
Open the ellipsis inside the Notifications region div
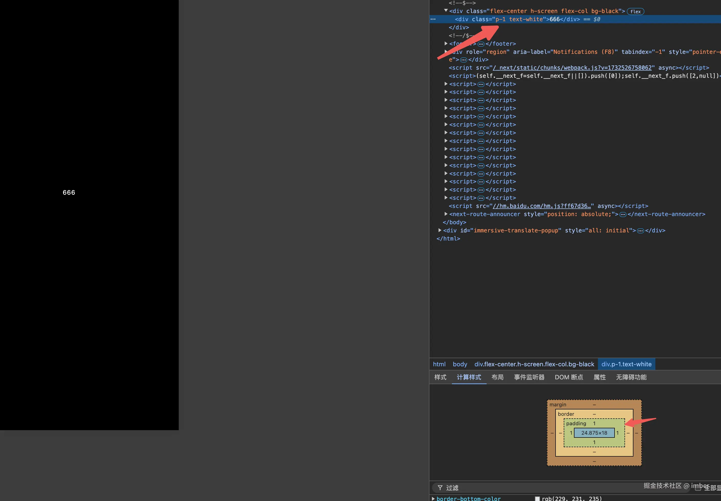coord(463,60)
